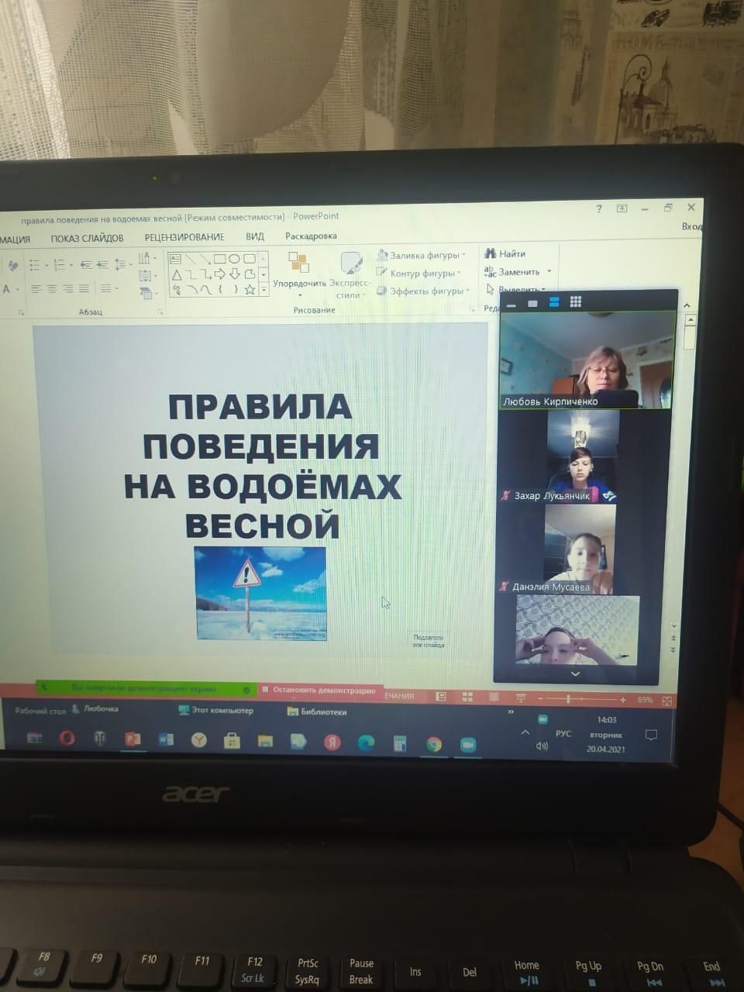Launch Word from the taskbar
The width and height of the screenshot is (744, 992).
[166, 740]
